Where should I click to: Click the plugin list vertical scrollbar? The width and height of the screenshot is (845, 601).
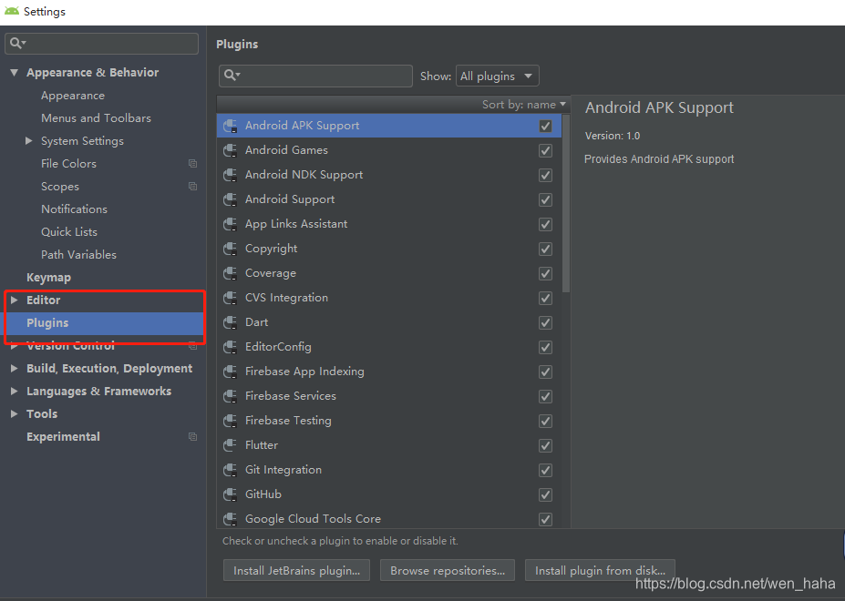tap(566, 203)
